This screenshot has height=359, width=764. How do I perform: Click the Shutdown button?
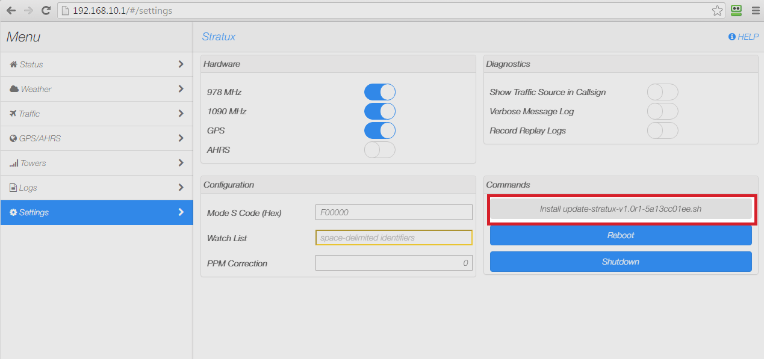point(621,262)
